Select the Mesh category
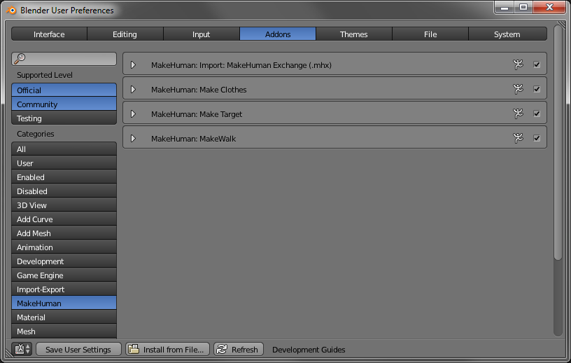 (x=64, y=331)
